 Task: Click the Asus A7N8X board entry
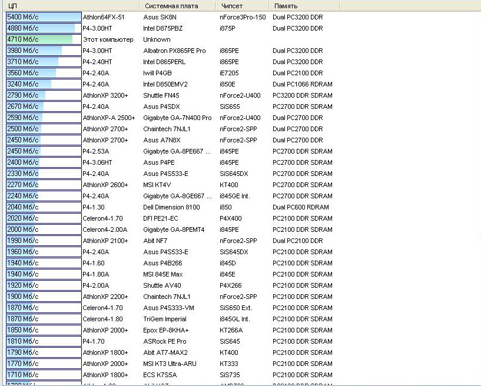coord(162,140)
